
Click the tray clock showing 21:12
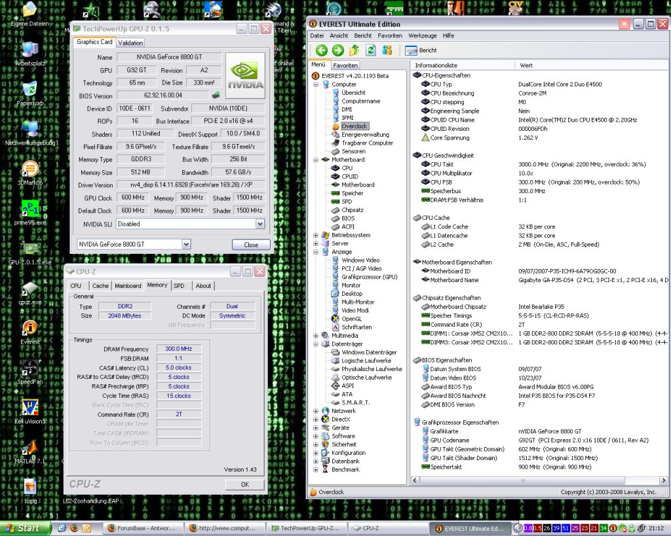point(656,528)
